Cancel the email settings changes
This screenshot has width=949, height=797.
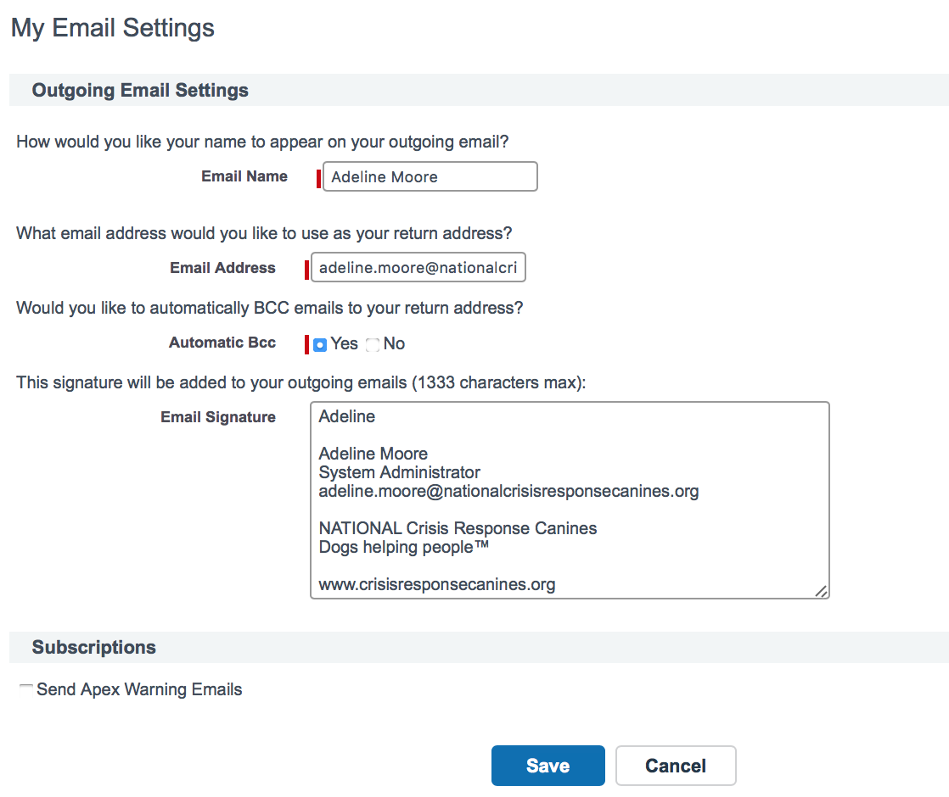point(675,766)
